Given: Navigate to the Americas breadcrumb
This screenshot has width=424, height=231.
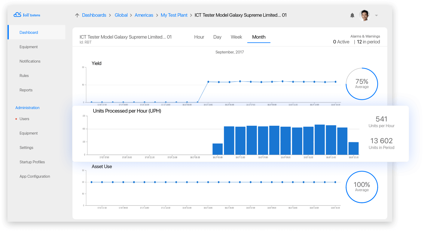Looking at the screenshot, I should tap(144, 15).
